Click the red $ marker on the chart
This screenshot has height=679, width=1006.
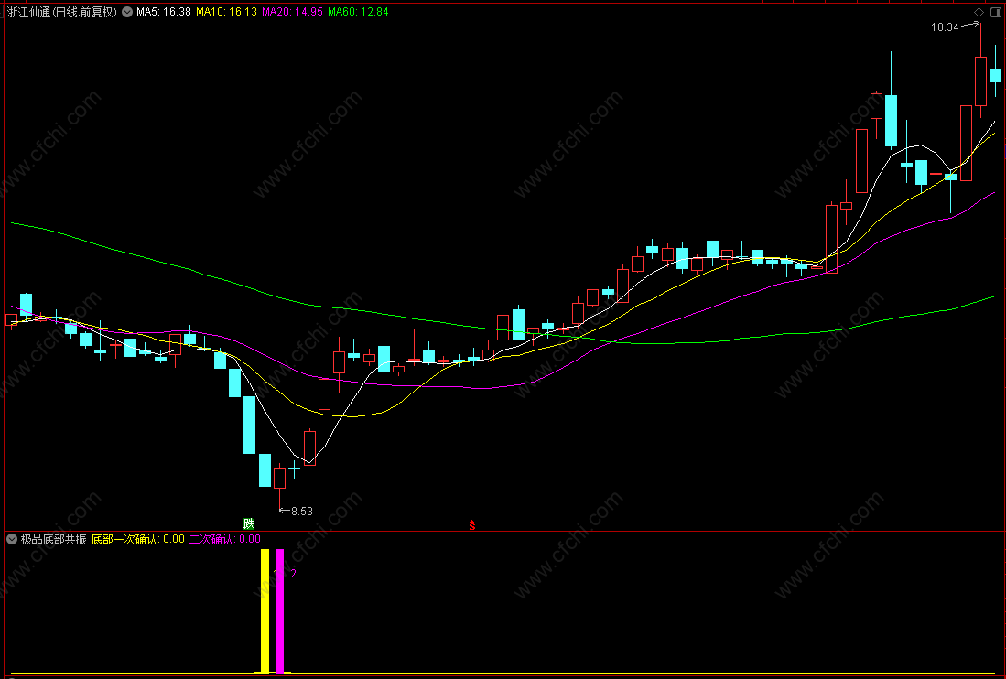(x=472, y=525)
